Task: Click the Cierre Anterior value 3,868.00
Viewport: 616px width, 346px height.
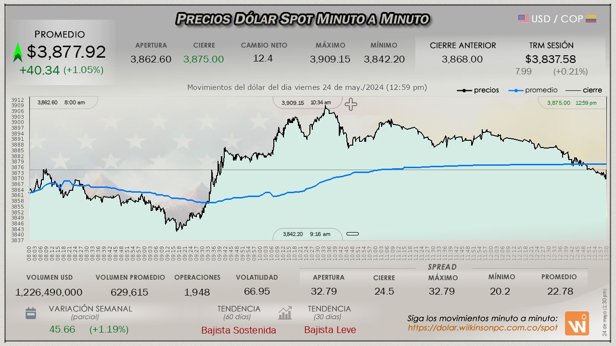Action: tap(462, 59)
